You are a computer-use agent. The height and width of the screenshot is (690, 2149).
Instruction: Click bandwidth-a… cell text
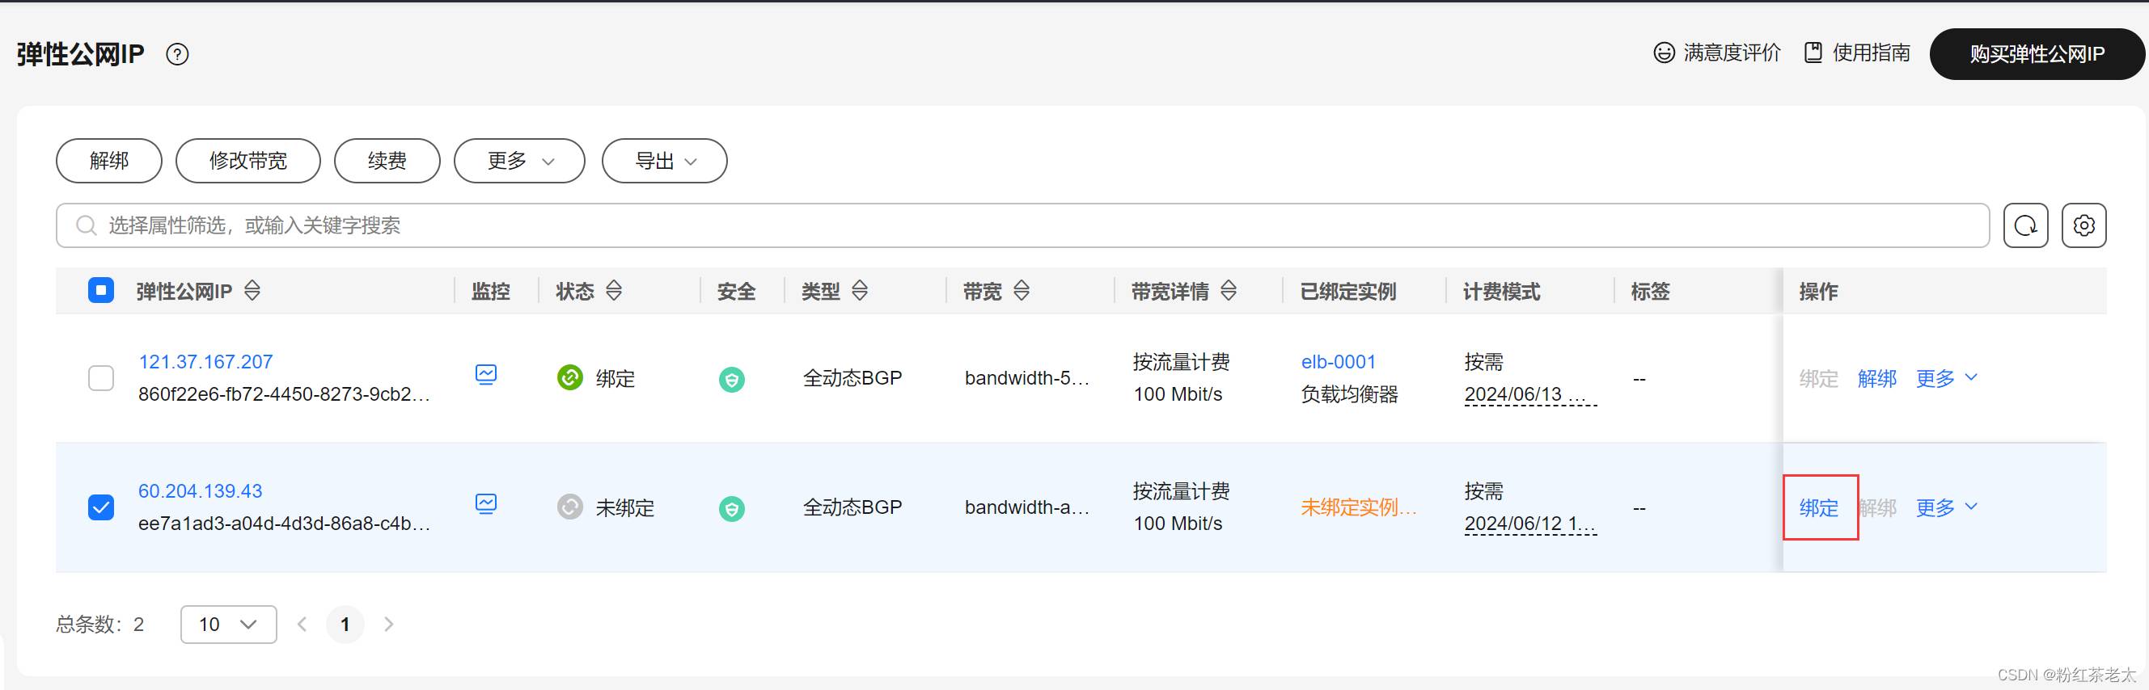1027,507
